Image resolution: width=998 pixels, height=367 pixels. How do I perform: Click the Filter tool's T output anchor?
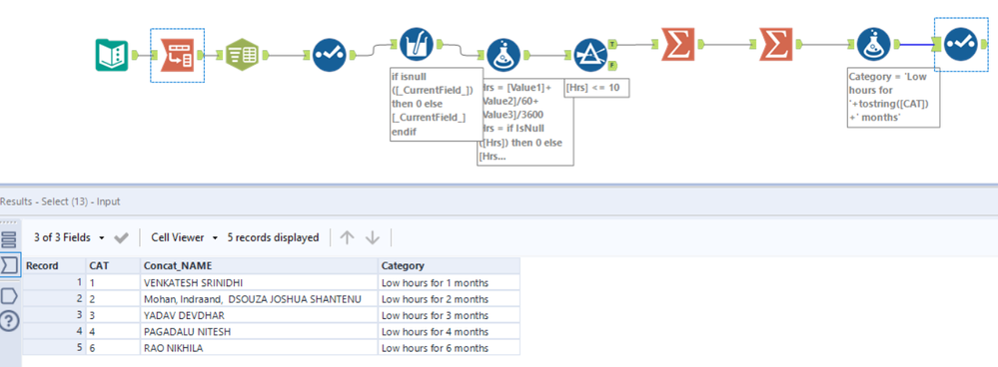(612, 45)
